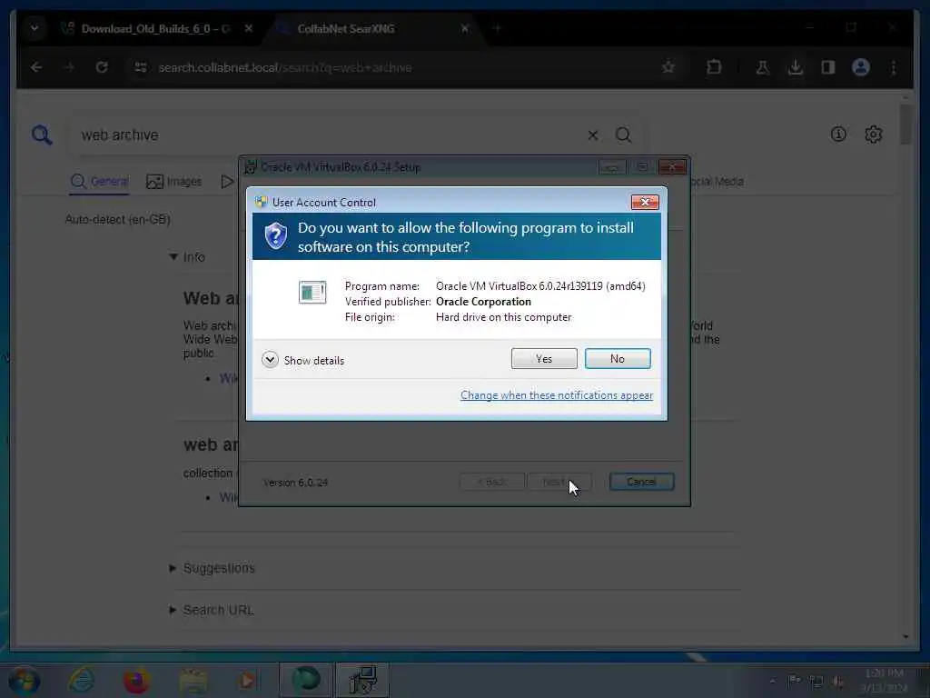Viewport: 930px width, 698px height.
Task: Click No in User Account Control dialog
Action: click(x=618, y=358)
